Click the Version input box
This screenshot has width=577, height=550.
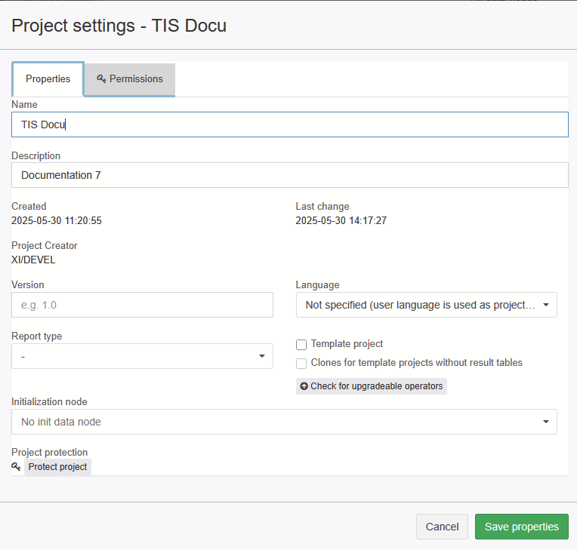point(142,305)
